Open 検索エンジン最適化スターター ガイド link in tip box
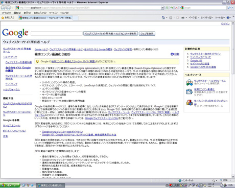The width and height of the screenshot is (235, 188). [x=74, y=61]
